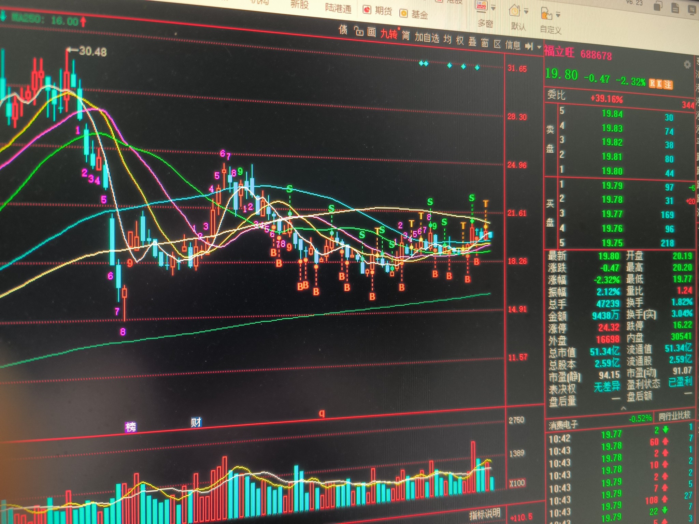This screenshot has height=524, width=699.
Task: Expand the quote details chevron below 盘后量
Action: (623, 408)
